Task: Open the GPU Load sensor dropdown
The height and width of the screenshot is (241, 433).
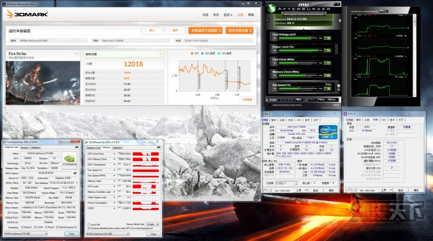Action: tap(114, 186)
